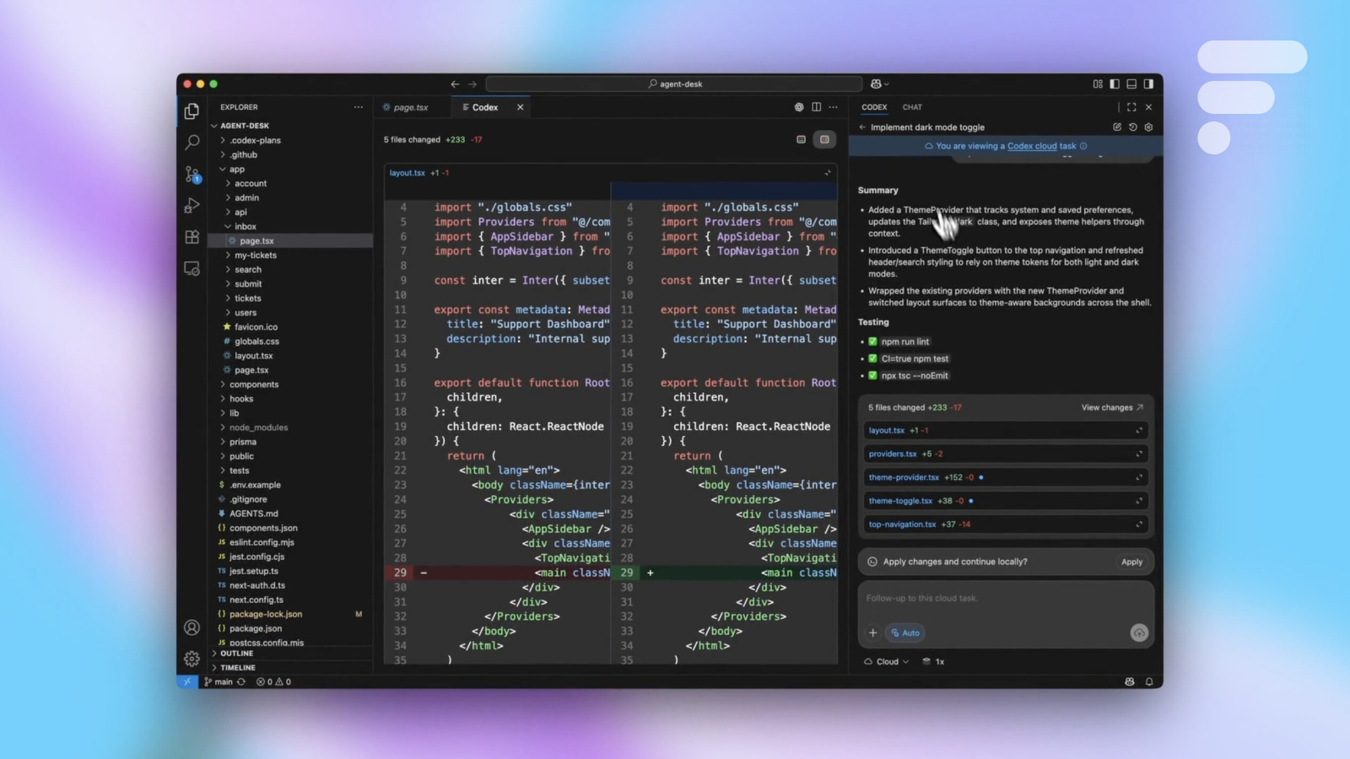This screenshot has width=1350, height=759.
Task: Expand the components folder
Action: 253,385
